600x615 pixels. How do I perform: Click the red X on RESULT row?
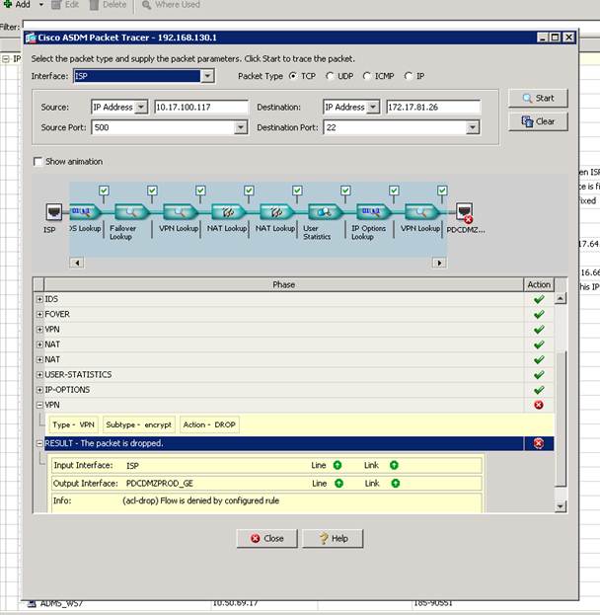(539, 443)
